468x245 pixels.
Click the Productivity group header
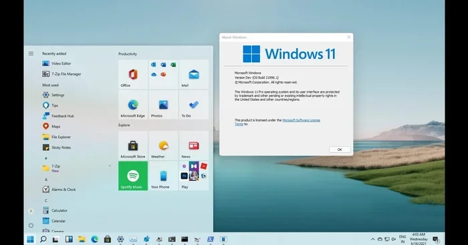[128, 54]
